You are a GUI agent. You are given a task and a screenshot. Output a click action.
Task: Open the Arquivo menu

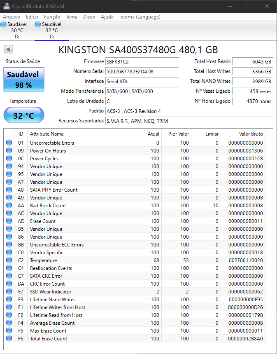click(12, 17)
